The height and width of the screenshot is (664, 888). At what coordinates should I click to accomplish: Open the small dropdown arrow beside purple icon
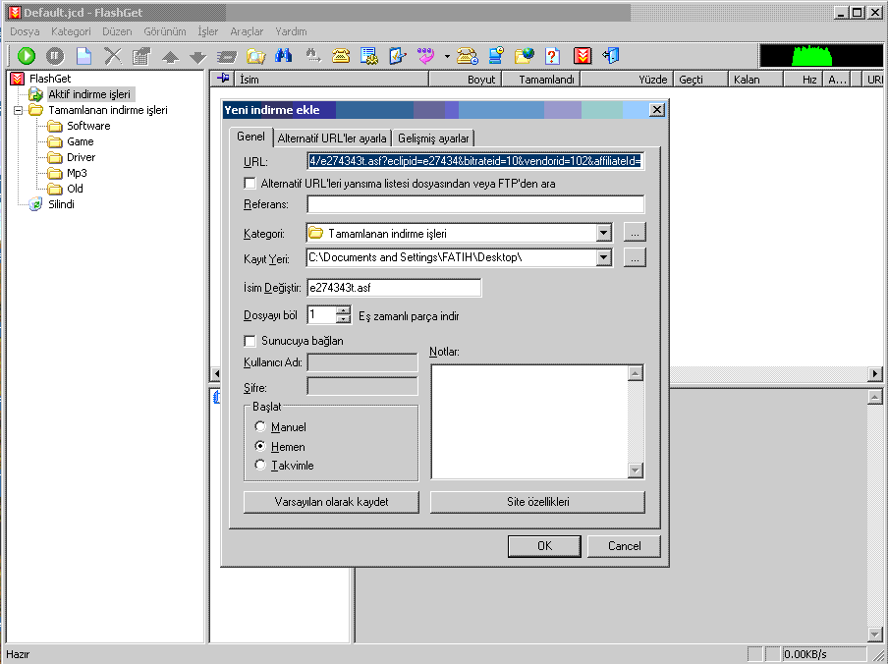point(447,56)
